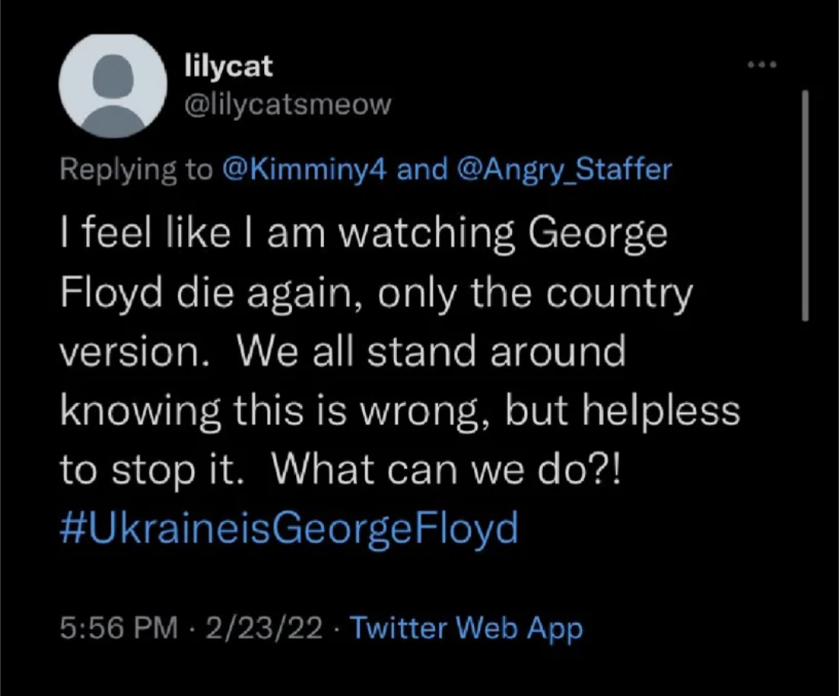Open the three-dot more options menu
The image size is (839, 696).
(x=761, y=64)
